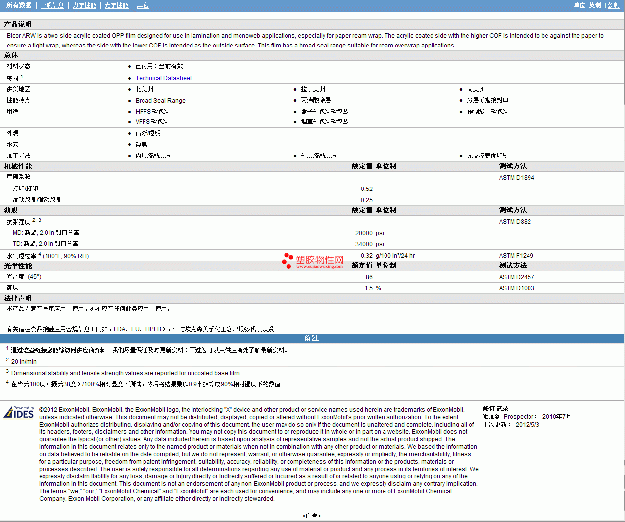Screen dimensions: 625x522
Task: Click the 广告 label at bottom
Action: coord(312,516)
